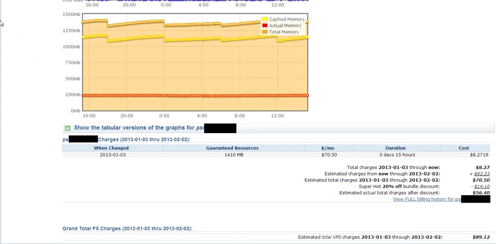Click the Grand Total PS Charges heading
Image resolution: width=496 pixels, height=244 pixels.
pyautogui.click(x=127, y=229)
